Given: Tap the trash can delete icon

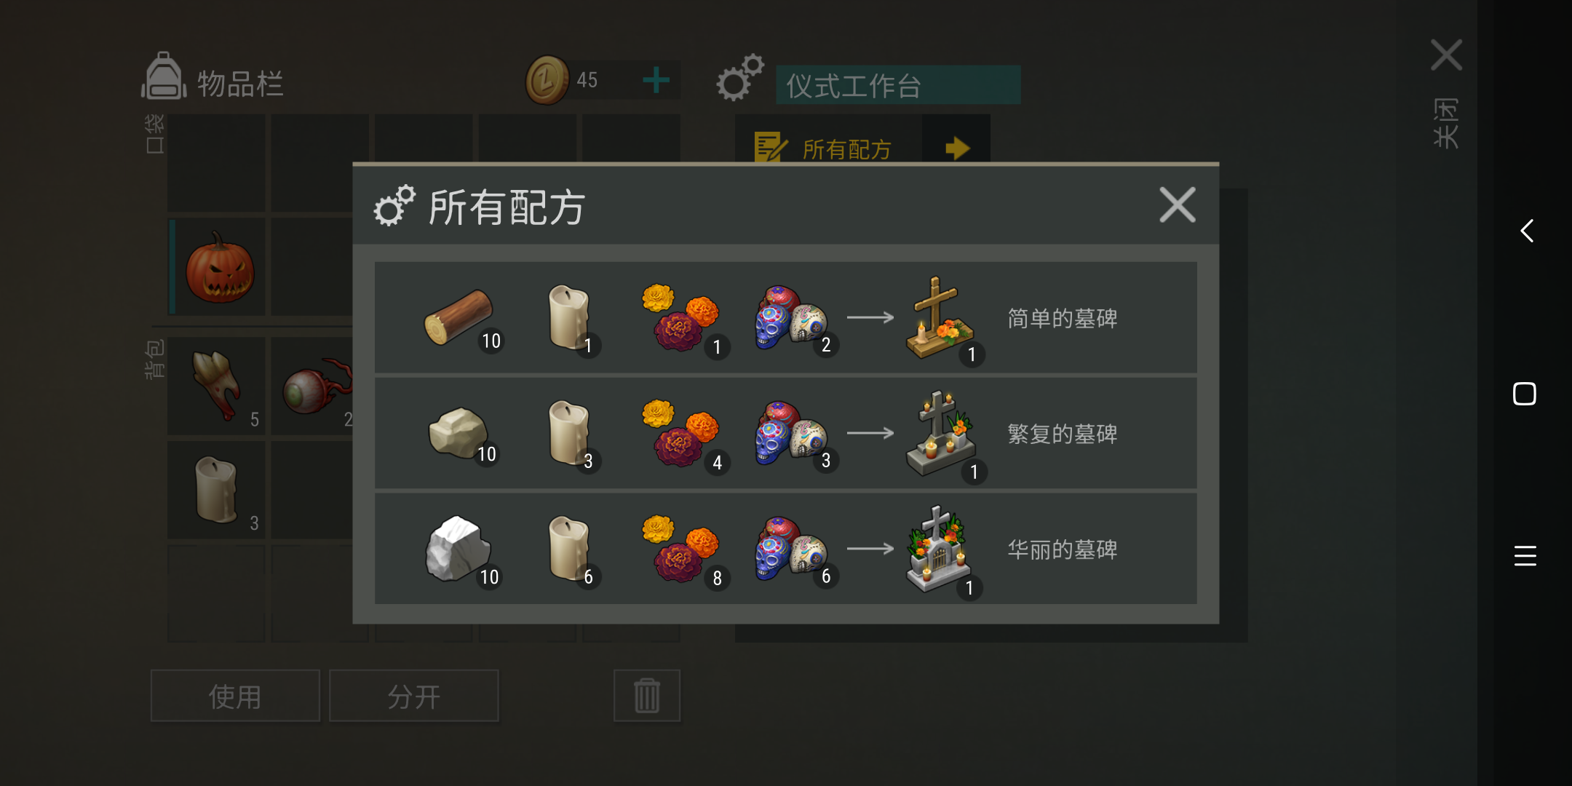Looking at the screenshot, I should click(x=647, y=696).
